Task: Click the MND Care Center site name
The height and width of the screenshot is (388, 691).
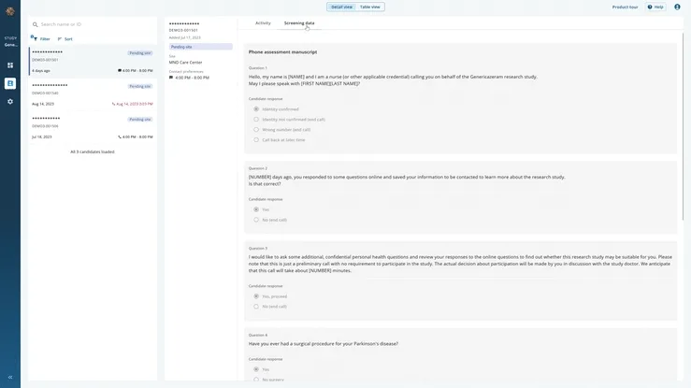Action: click(x=185, y=63)
